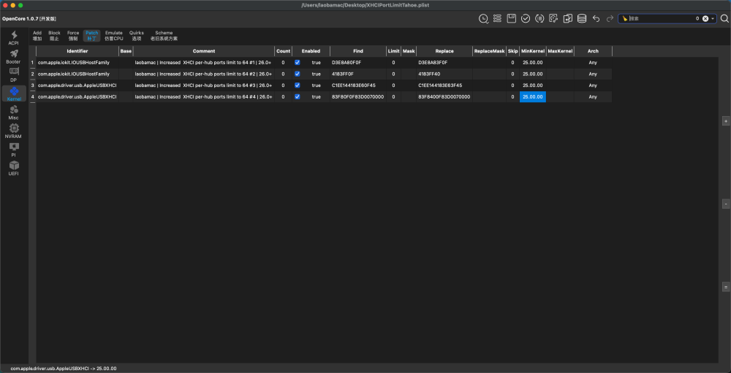Switch to the Quirks tab

[x=137, y=36]
